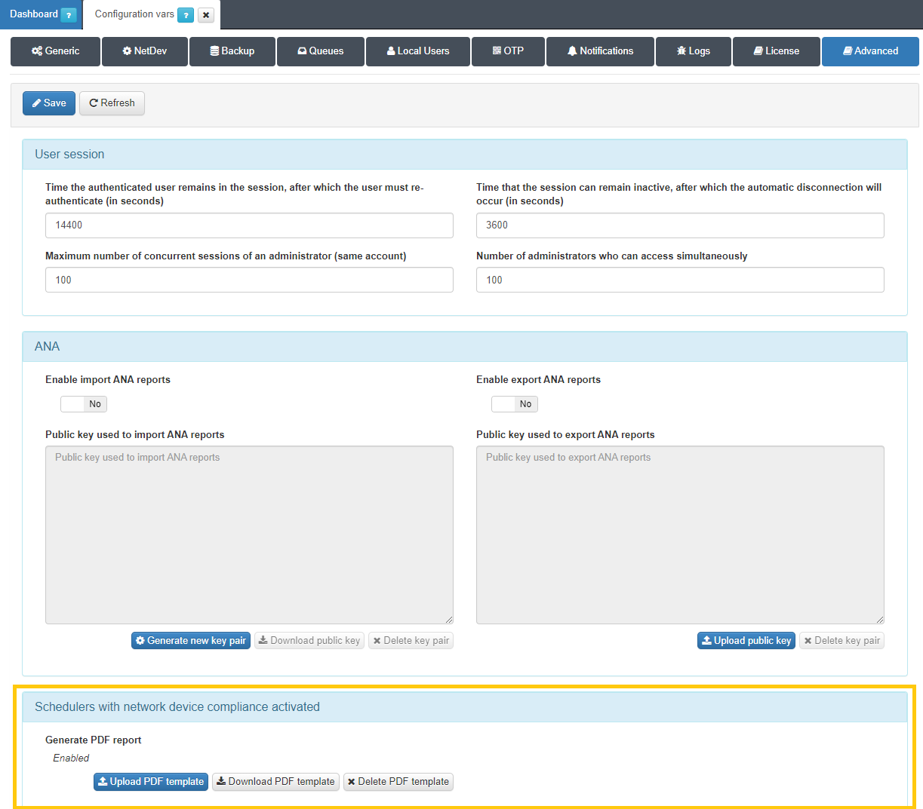Click the Save button
Viewport: 923px width, 809px height.
coord(49,103)
